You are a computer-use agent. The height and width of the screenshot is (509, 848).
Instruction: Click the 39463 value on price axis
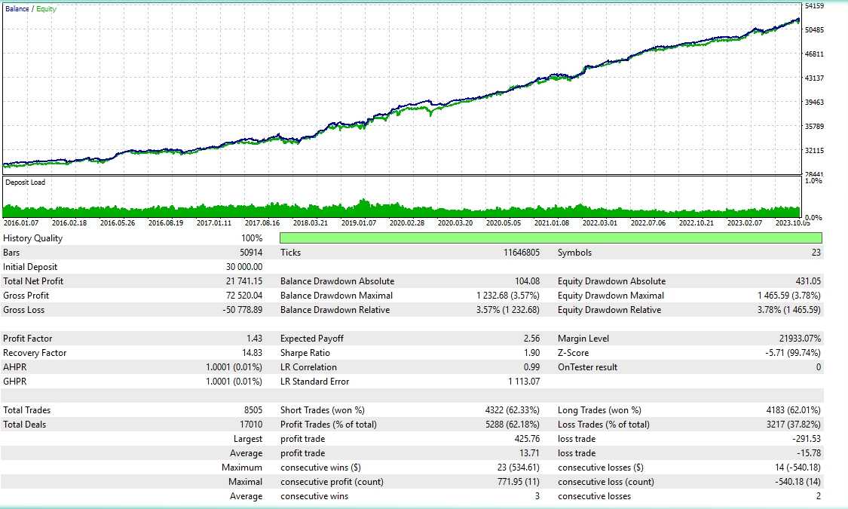pyautogui.click(x=815, y=103)
